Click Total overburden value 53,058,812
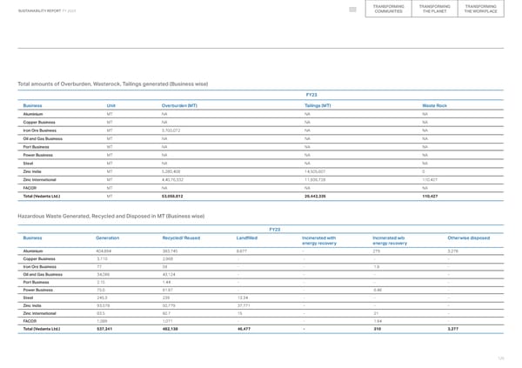 [172, 197]
